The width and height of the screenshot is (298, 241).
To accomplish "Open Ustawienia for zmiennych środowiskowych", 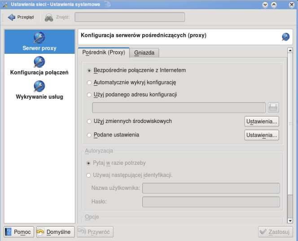I will tap(262, 122).
